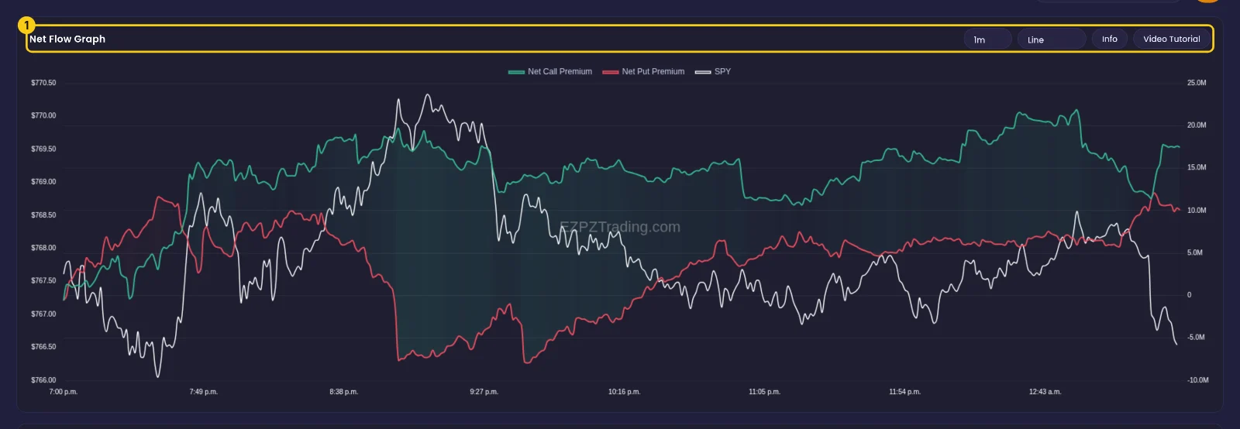Click the 12:43 a.m. time axis label
The height and width of the screenshot is (429, 1240).
[x=1045, y=392]
